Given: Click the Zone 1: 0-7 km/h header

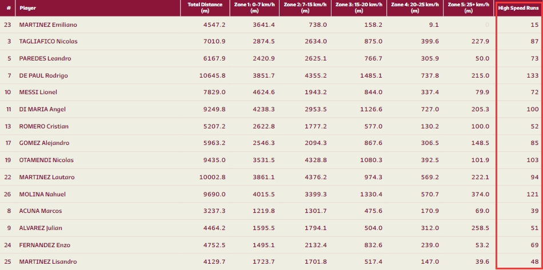Looking at the screenshot, I should pos(254,8).
